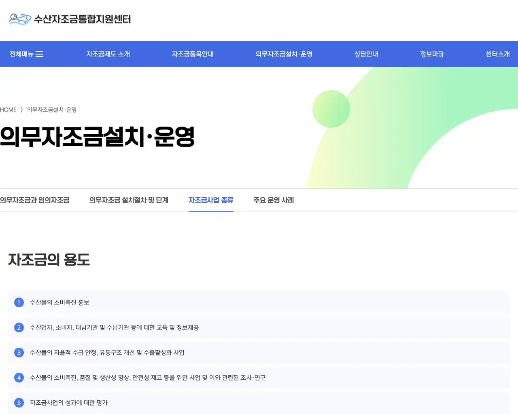Click the breadcrumb separator chevron after HOME

pyautogui.click(x=21, y=110)
